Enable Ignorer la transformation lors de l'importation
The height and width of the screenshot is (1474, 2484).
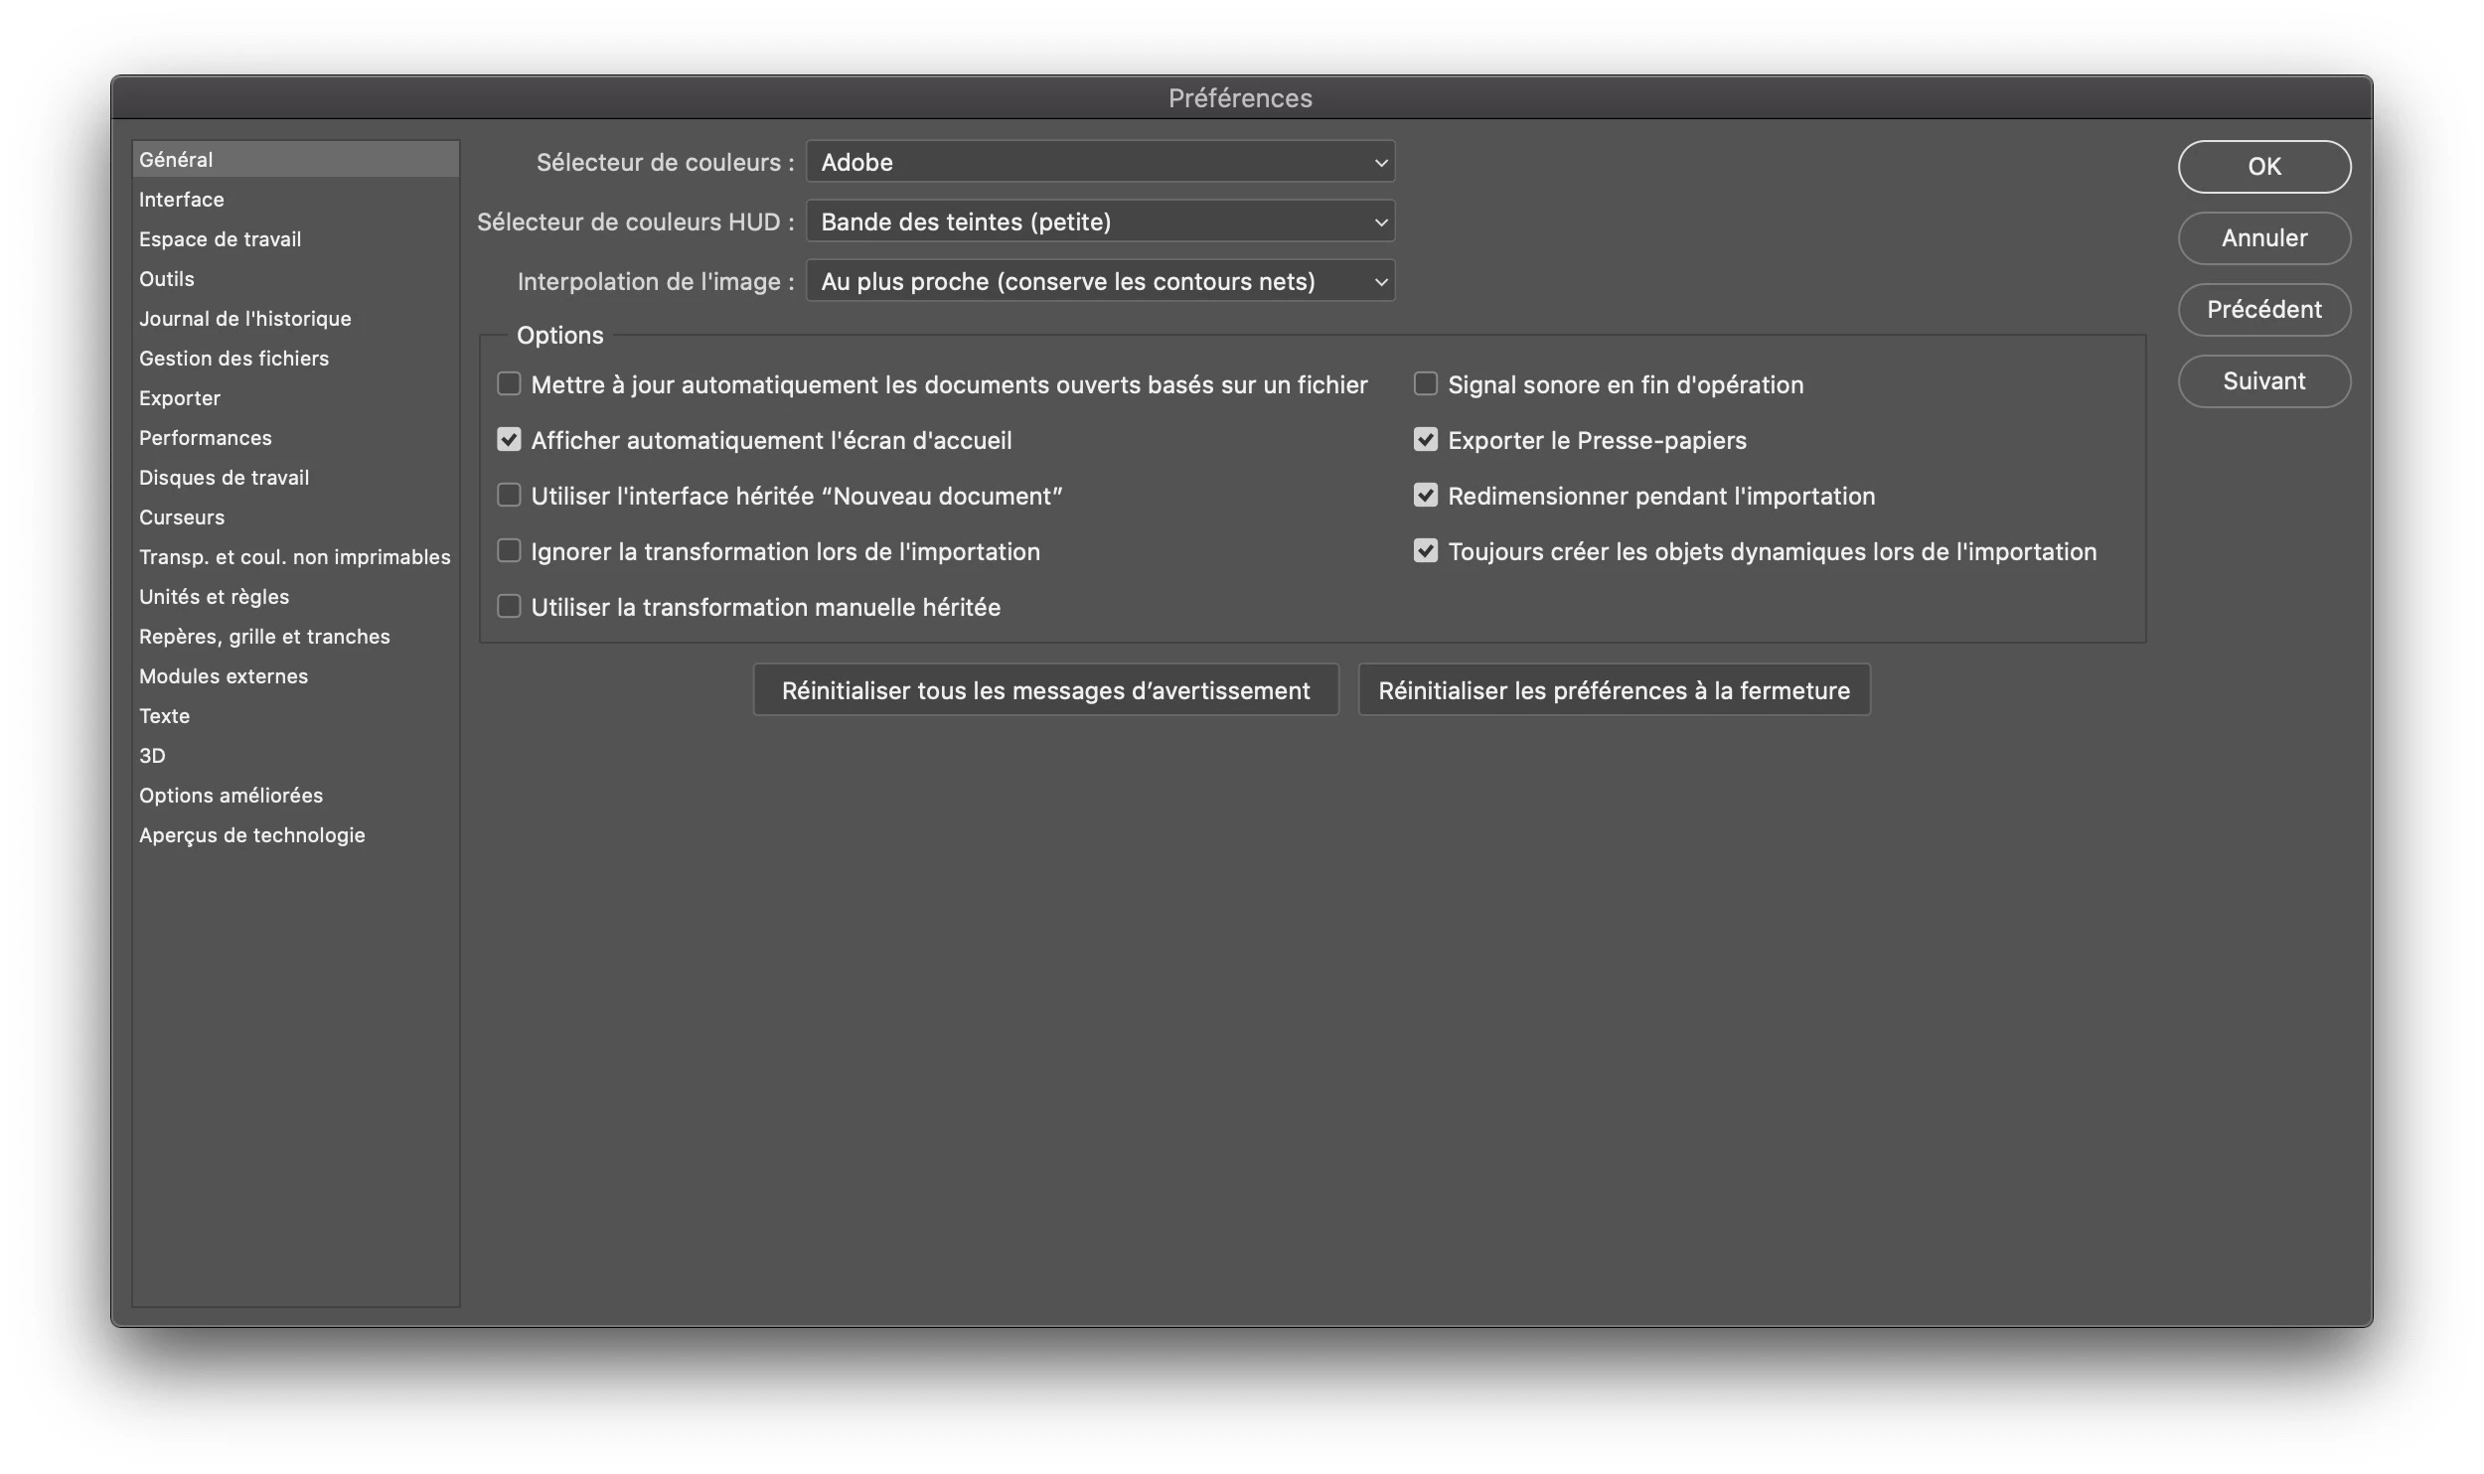tap(509, 551)
